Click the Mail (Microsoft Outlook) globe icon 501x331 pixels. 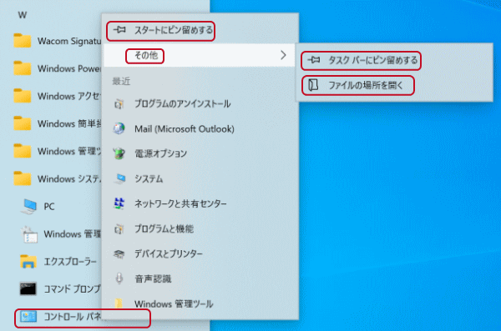(x=119, y=128)
